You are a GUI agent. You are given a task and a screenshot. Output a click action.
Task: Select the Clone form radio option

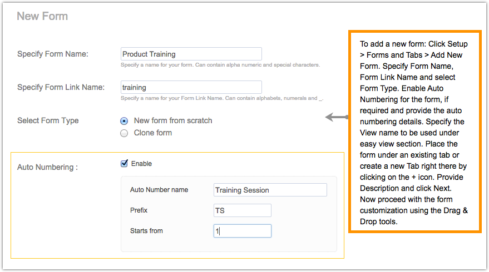coord(125,133)
